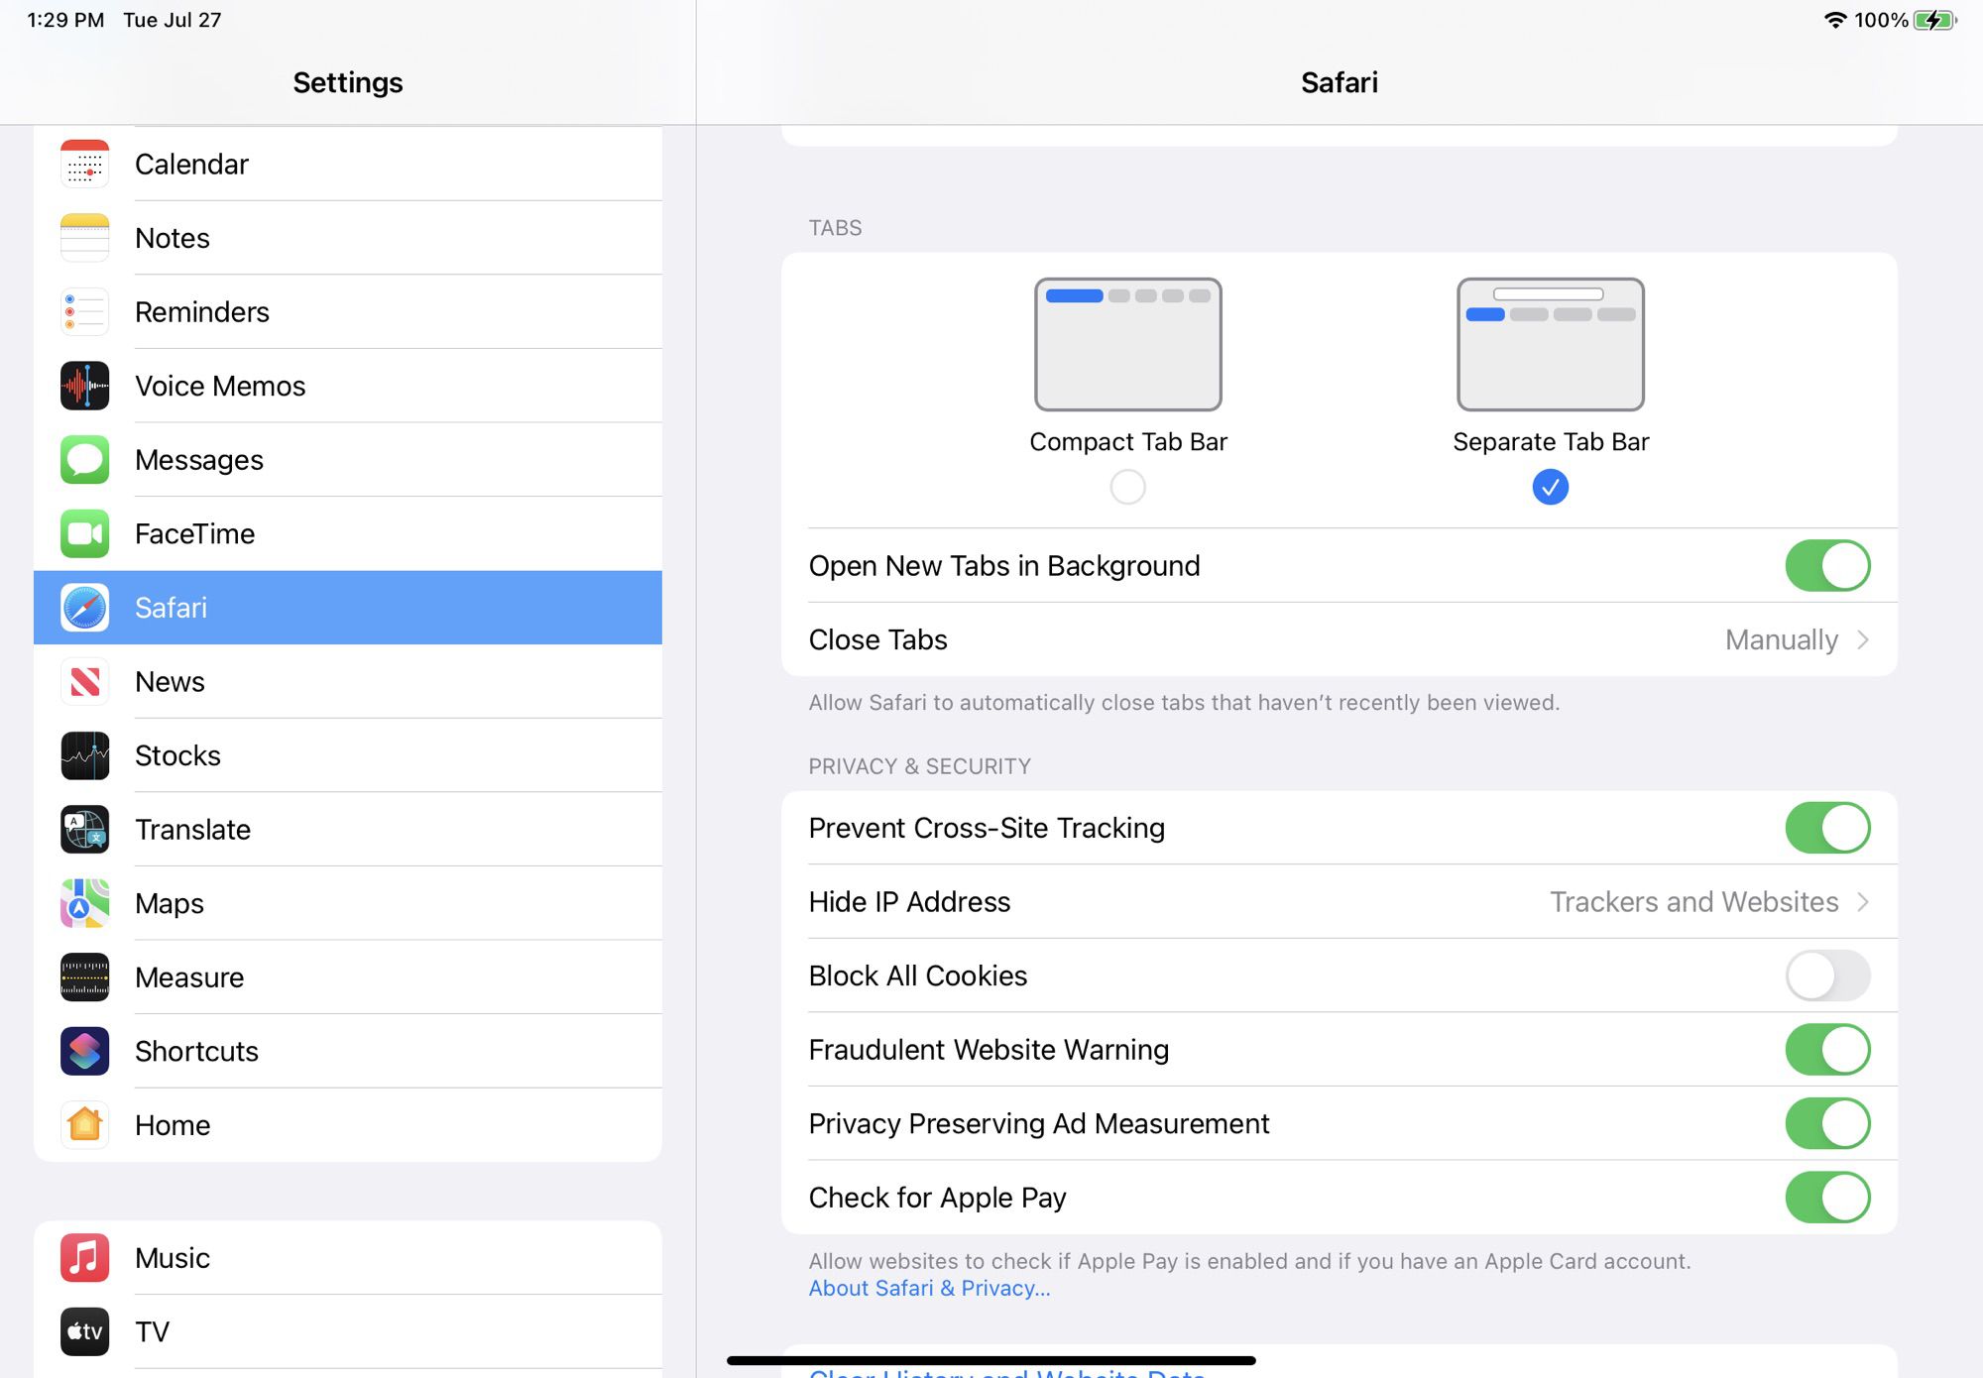Open the Calendar settings row

tap(348, 164)
